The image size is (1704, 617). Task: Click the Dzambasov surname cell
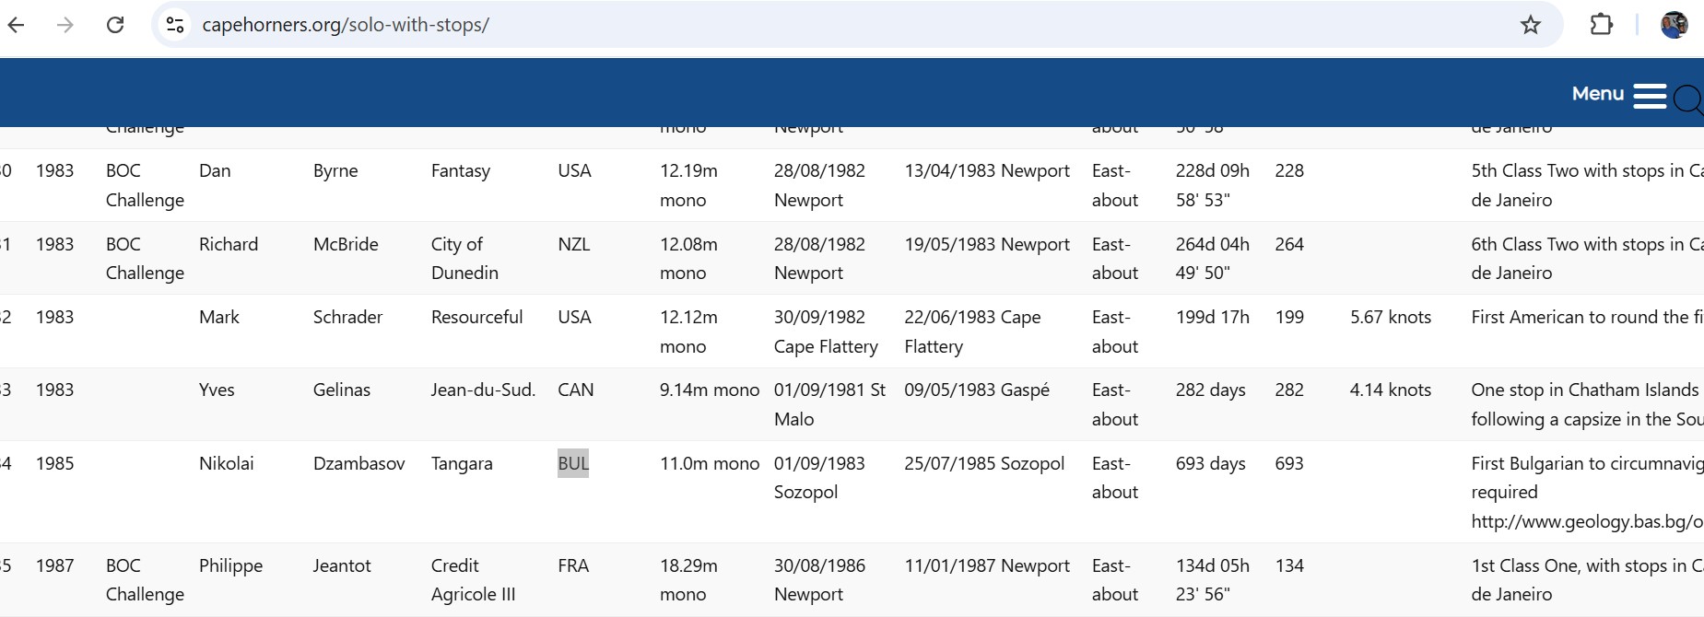pyautogui.click(x=358, y=463)
